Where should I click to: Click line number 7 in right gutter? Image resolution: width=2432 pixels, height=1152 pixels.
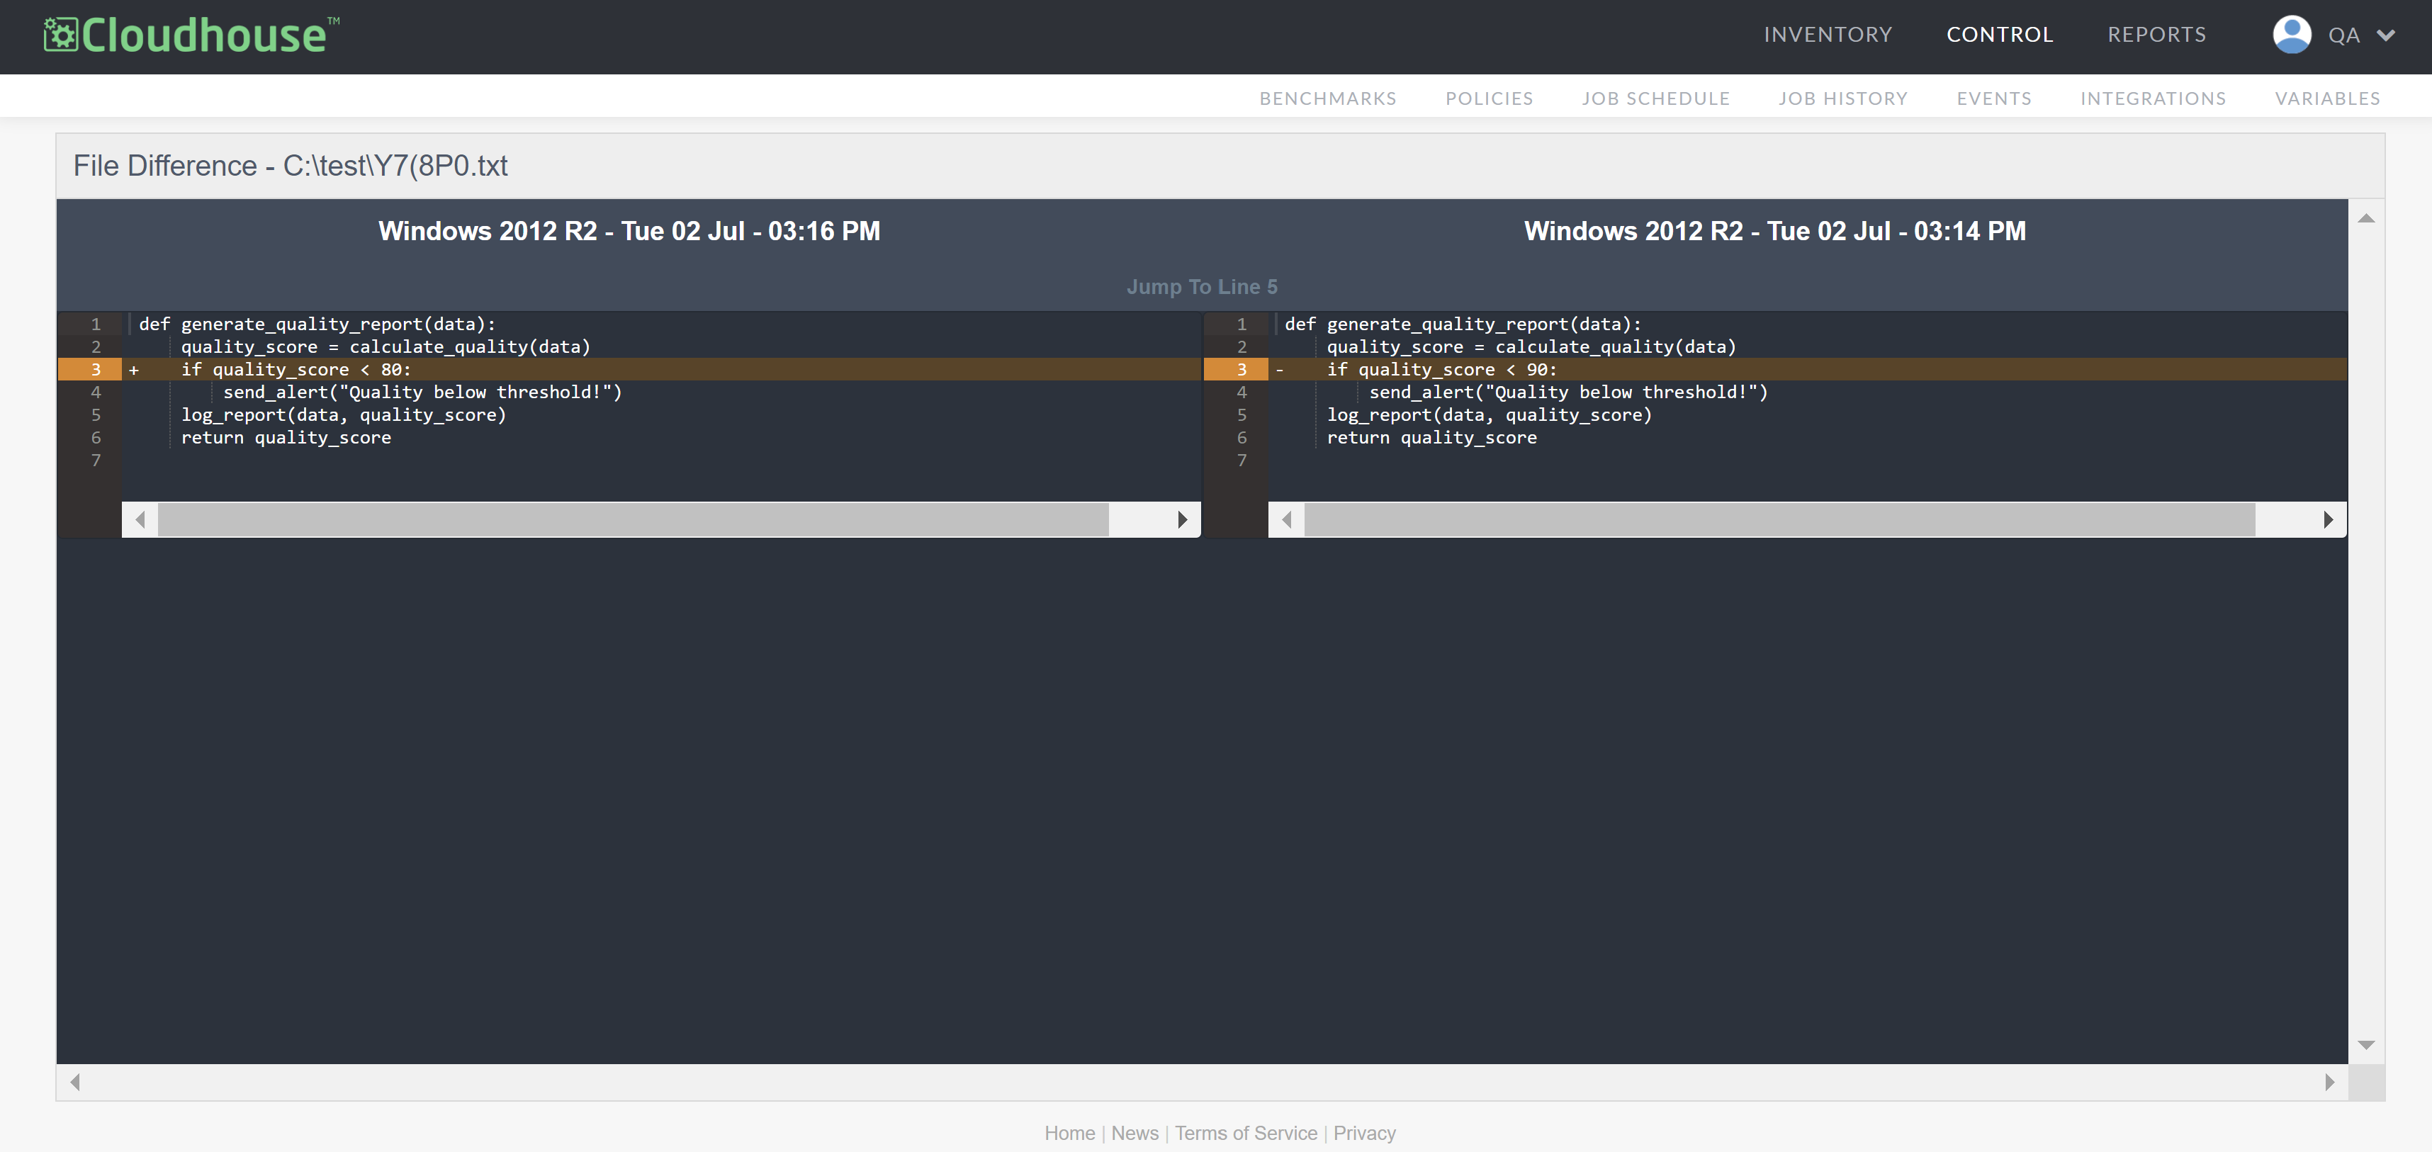(1242, 460)
